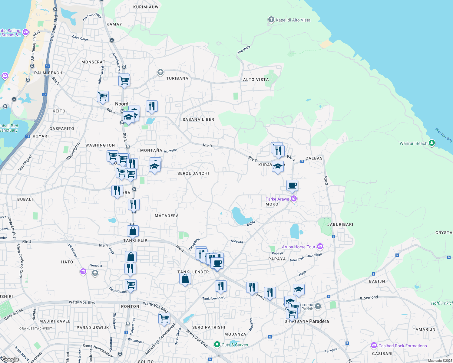Open the Google logo link
453x363 pixels.
[11, 359]
